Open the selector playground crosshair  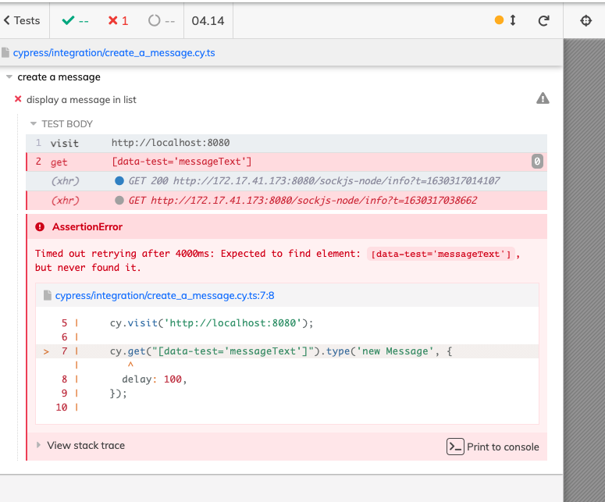585,20
